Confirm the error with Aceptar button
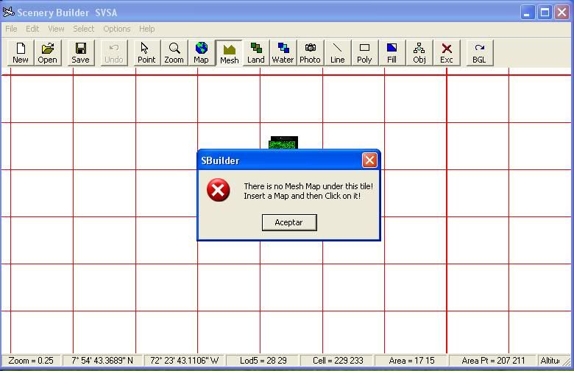 coord(289,222)
